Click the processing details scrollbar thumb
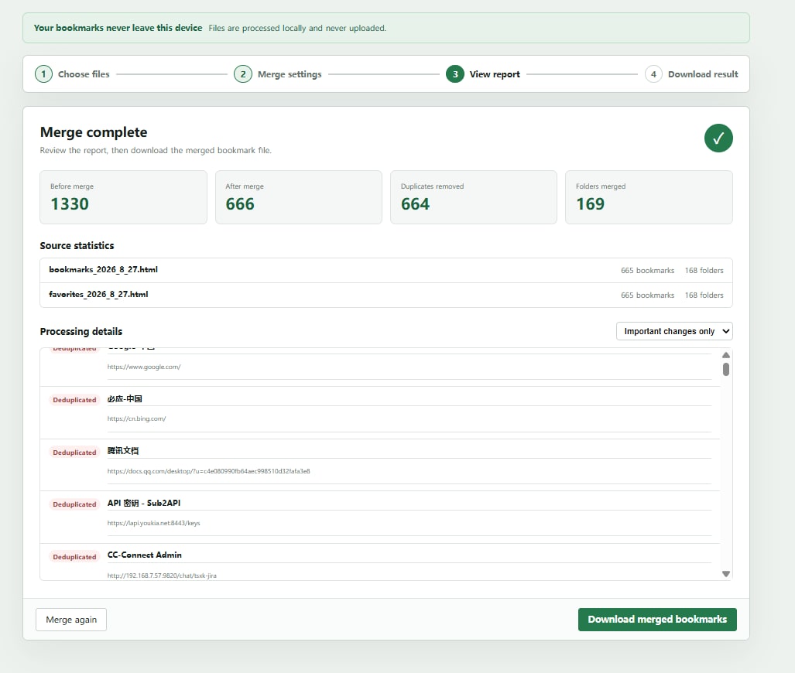The height and width of the screenshot is (673, 795). tap(726, 370)
